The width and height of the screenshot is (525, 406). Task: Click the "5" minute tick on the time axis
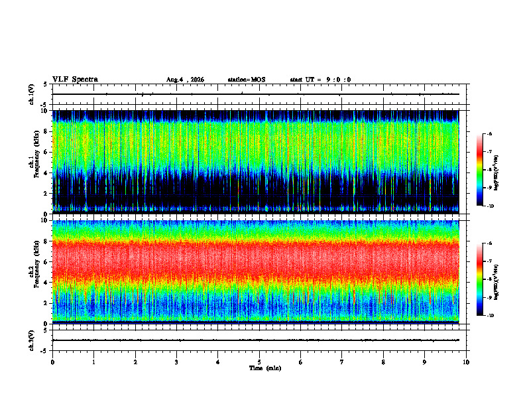(x=259, y=362)
